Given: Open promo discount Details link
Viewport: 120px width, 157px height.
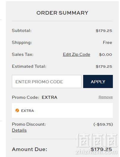Looking at the screenshot, I should [x=19, y=130].
